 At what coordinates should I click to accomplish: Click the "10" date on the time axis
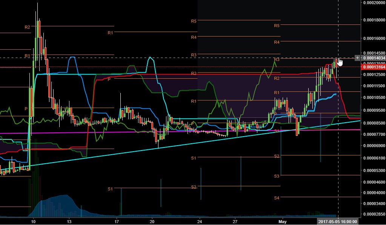pyautogui.click(x=33, y=222)
